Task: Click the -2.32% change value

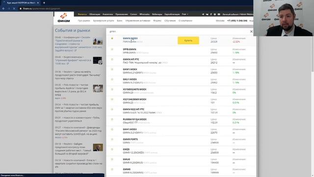Action: point(236,42)
